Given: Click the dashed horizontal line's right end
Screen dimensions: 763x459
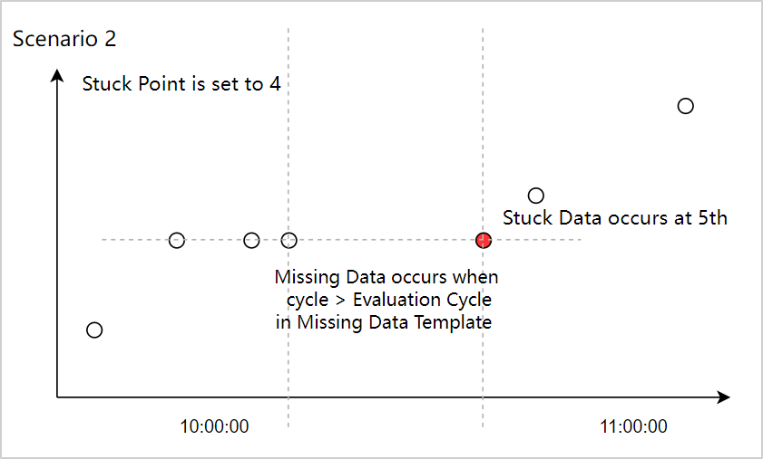Looking at the screenshot, I should tap(577, 240).
